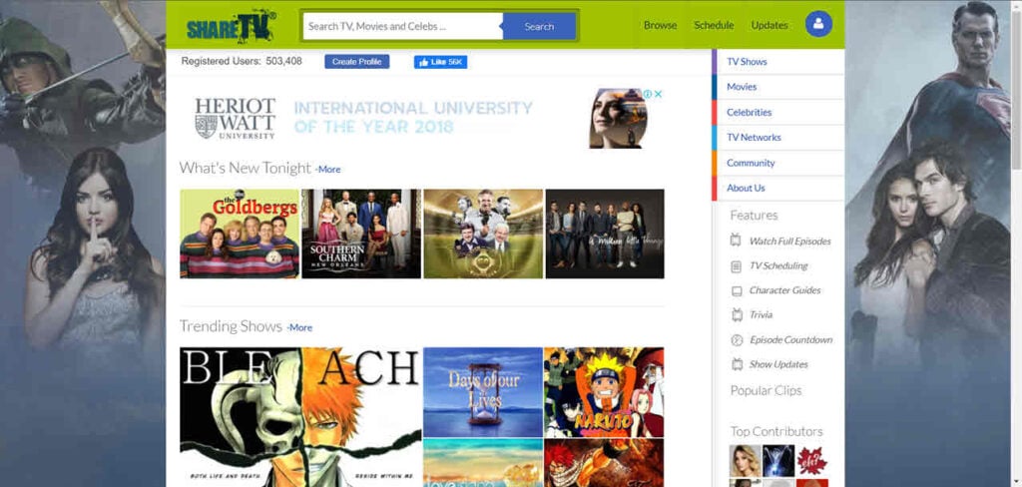The height and width of the screenshot is (487, 1022).
Task: Click the dark blue sparkle contributor avatar
Action: point(778,461)
